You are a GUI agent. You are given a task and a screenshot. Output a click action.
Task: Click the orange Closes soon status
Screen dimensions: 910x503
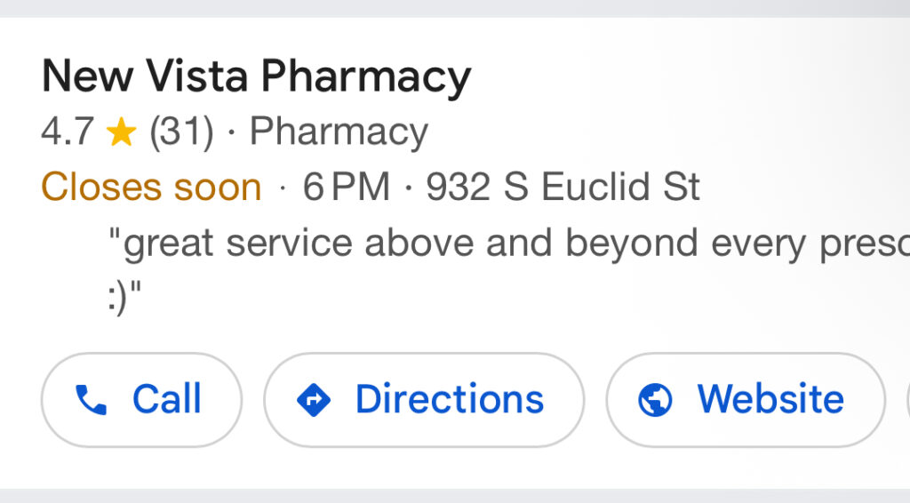[151, 188]
